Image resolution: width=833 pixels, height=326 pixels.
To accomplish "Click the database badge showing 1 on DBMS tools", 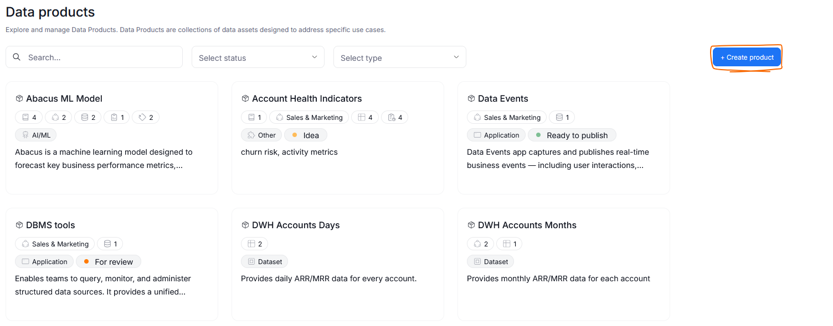I will click(110, 244).
